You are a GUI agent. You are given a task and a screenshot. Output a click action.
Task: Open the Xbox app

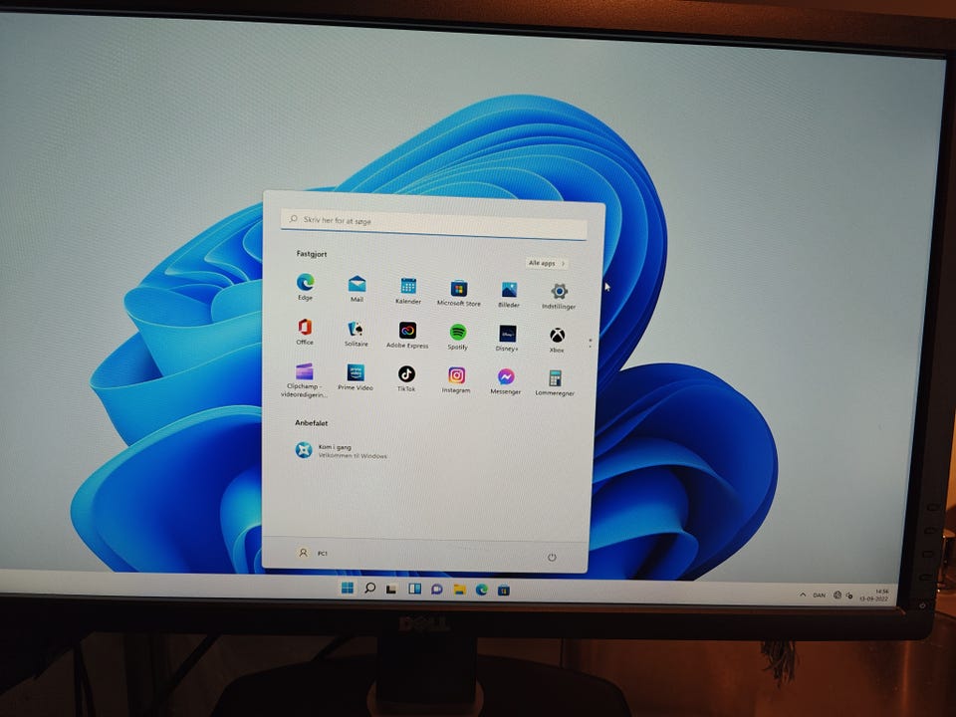click(x=557, y=341)
